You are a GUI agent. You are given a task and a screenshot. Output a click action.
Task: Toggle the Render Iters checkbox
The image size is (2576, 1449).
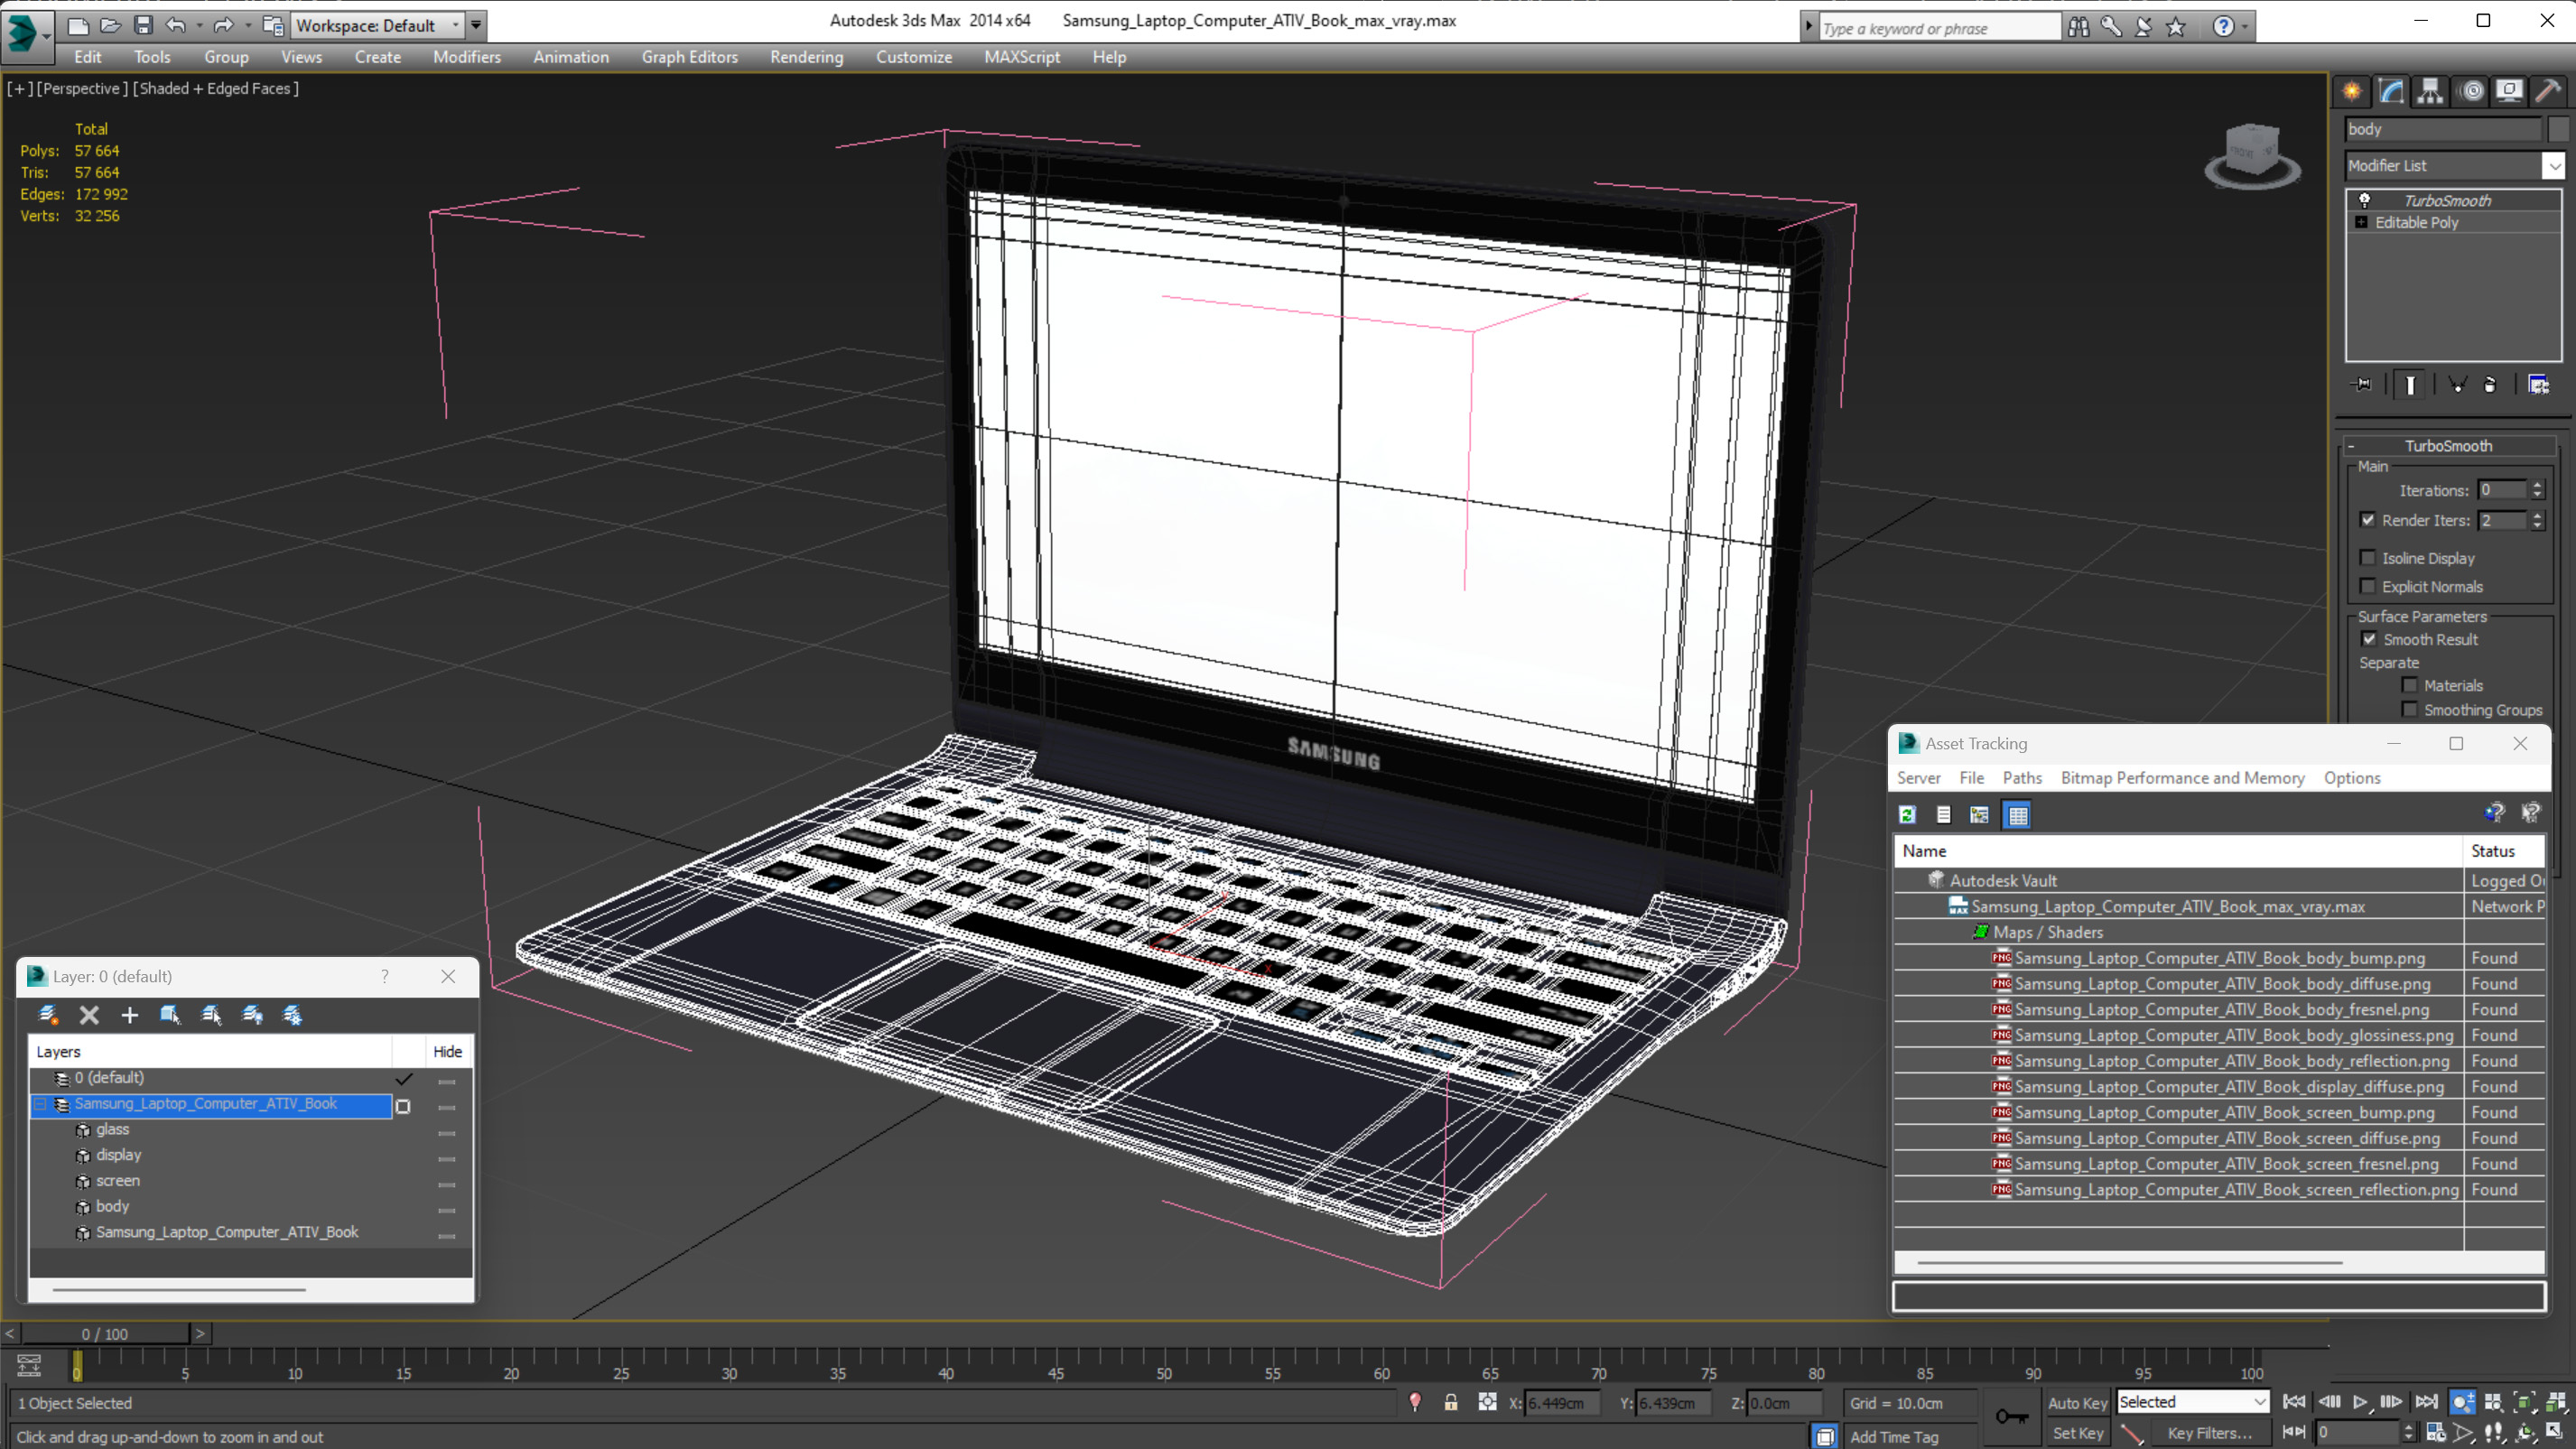(x=2367, y=520)
